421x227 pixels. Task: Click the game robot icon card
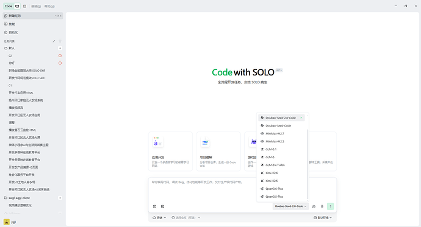coord(253,142)
